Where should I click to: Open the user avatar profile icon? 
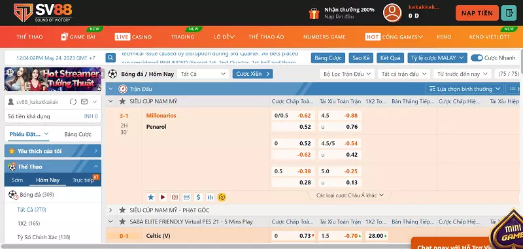pyautogui.click(x=392, y=12)
